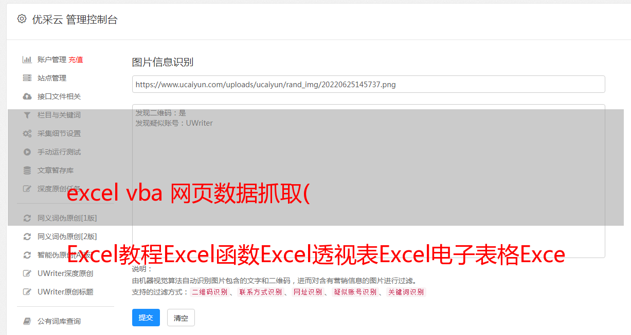Screen dimensions: 631x335
Task: Click the filter icon for 栏目与关键词
Action: tap(27, 115)
